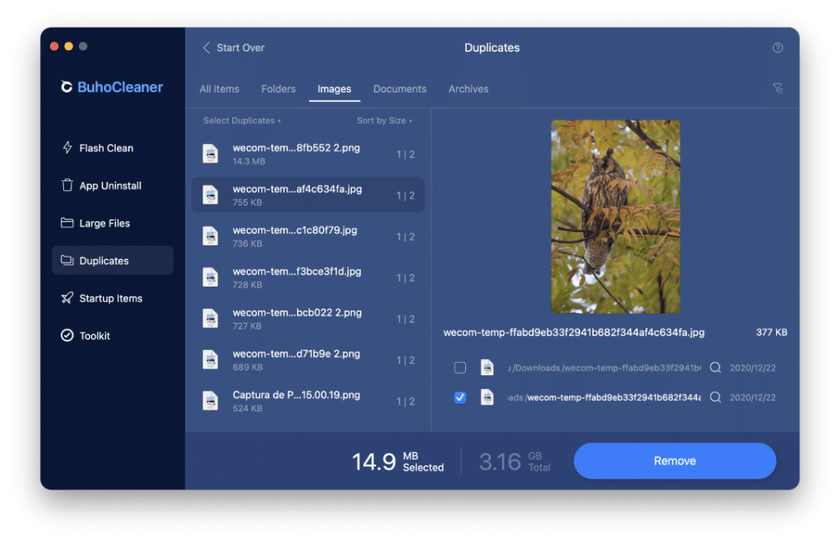840x544 pixels.
Task: Enable the checkbox for the top file path
Action: pyautogui.click(x=459, y=367)
